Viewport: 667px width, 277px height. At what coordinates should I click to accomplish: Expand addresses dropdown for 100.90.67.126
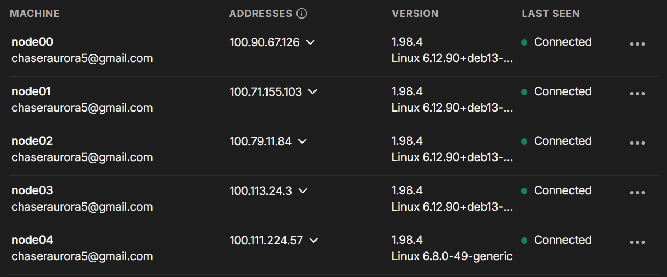tap(311, 42)
